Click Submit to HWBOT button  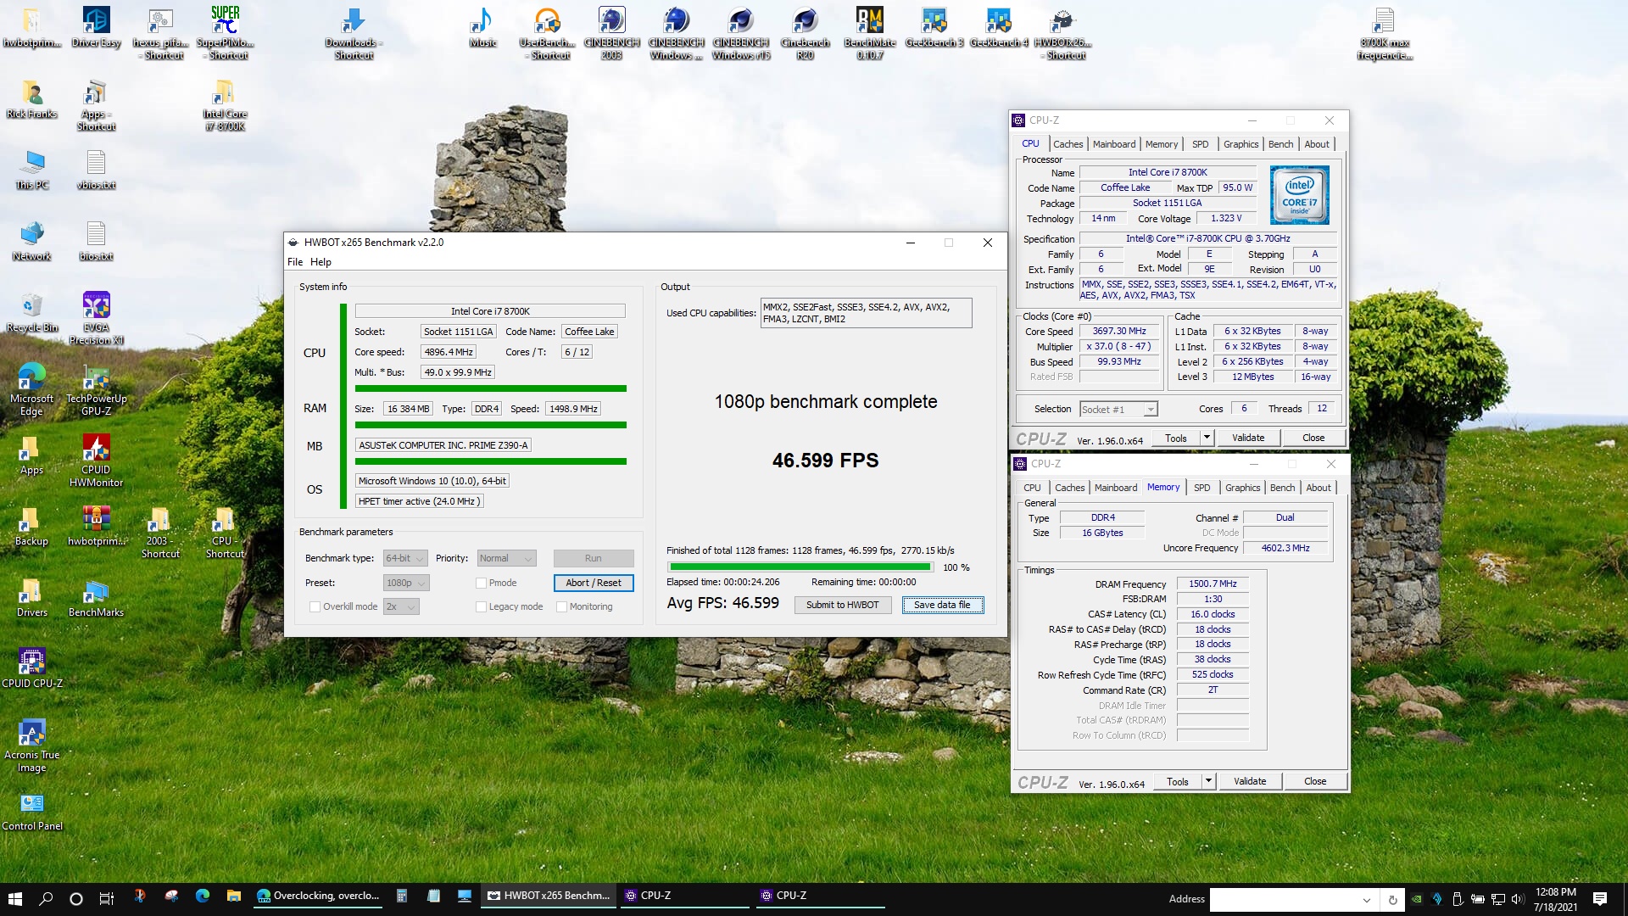(x=842, y=605)
